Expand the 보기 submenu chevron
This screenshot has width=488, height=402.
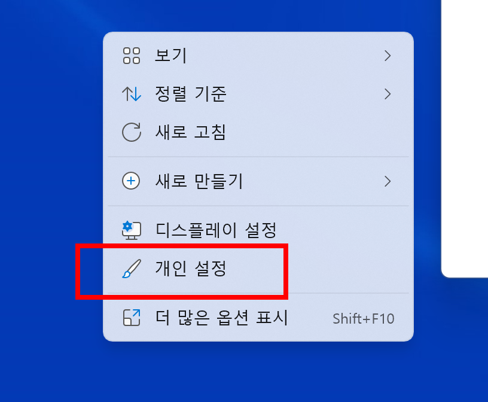pos(387,56)
